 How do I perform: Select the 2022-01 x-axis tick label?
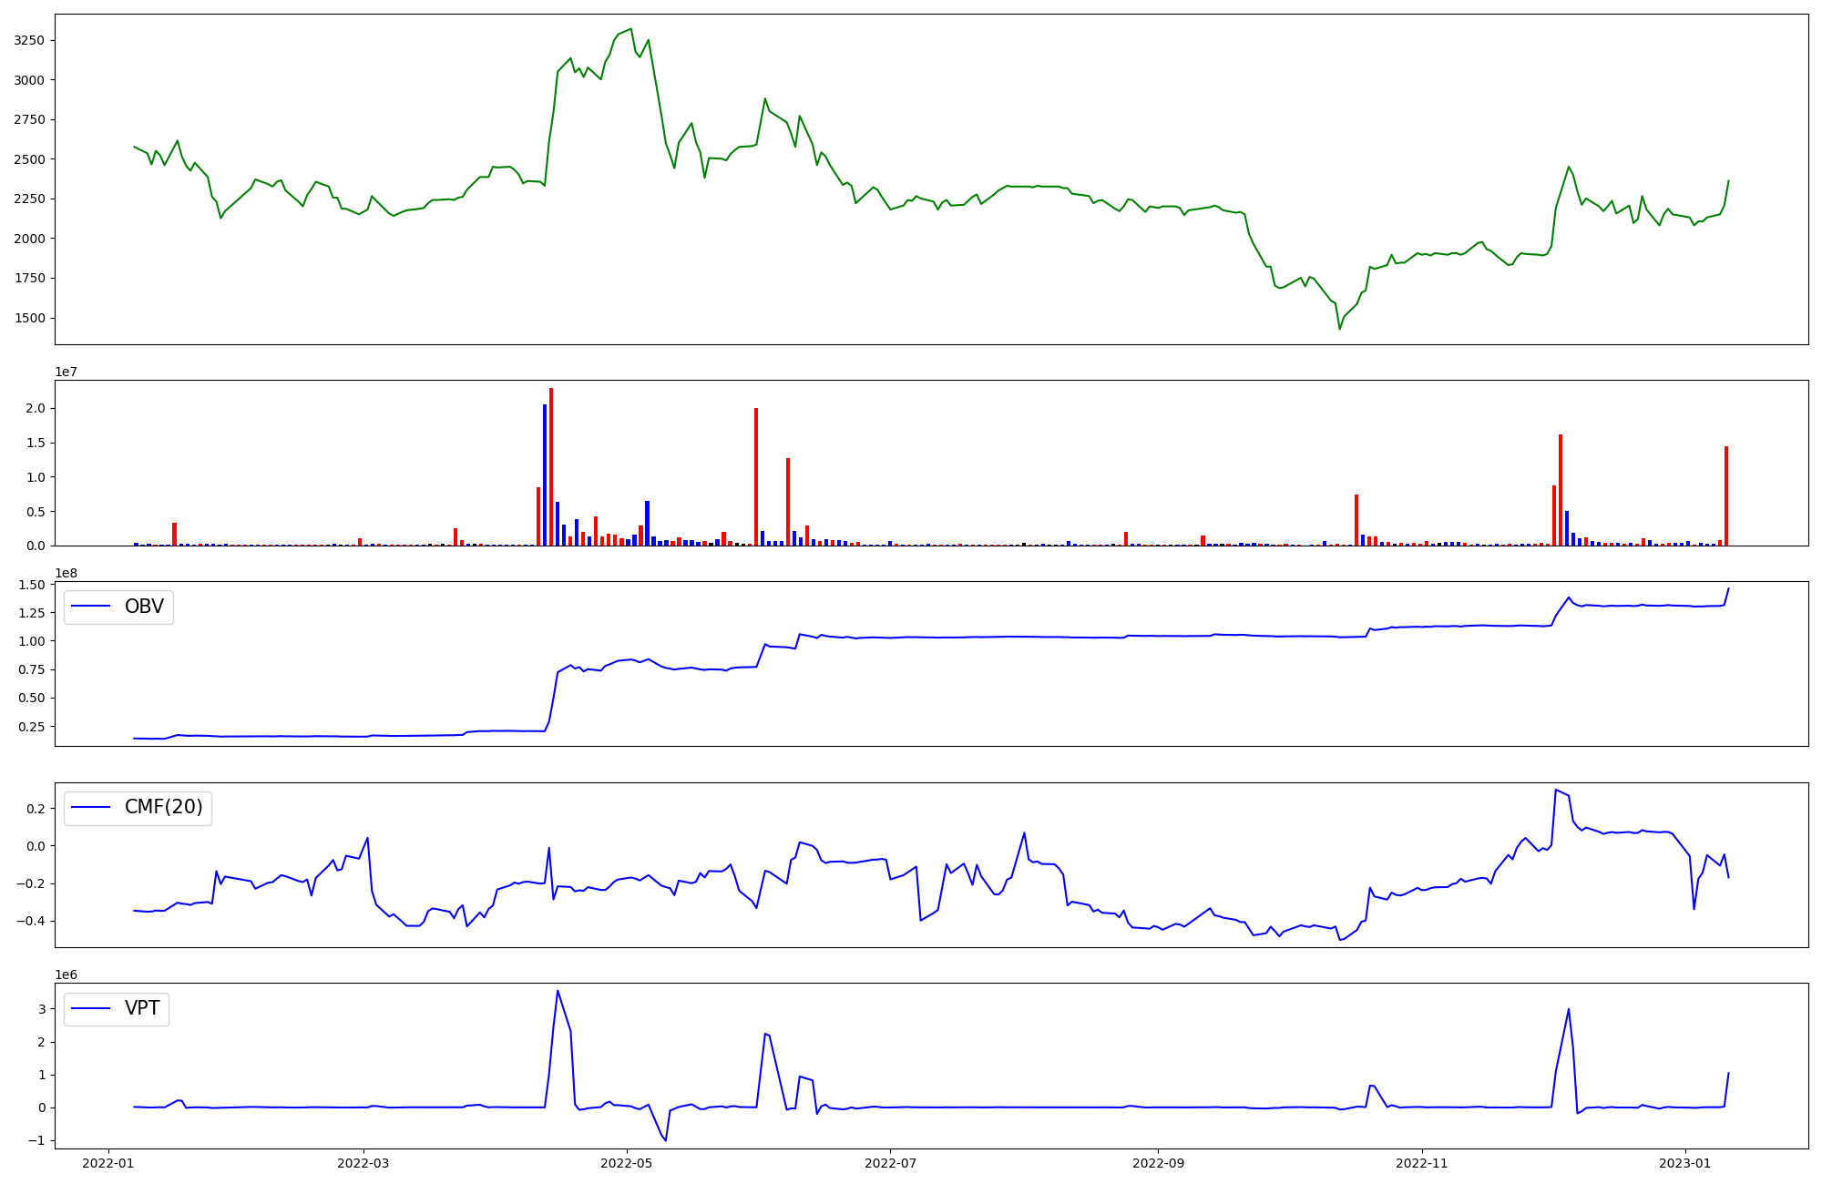tap(108, 1163)
